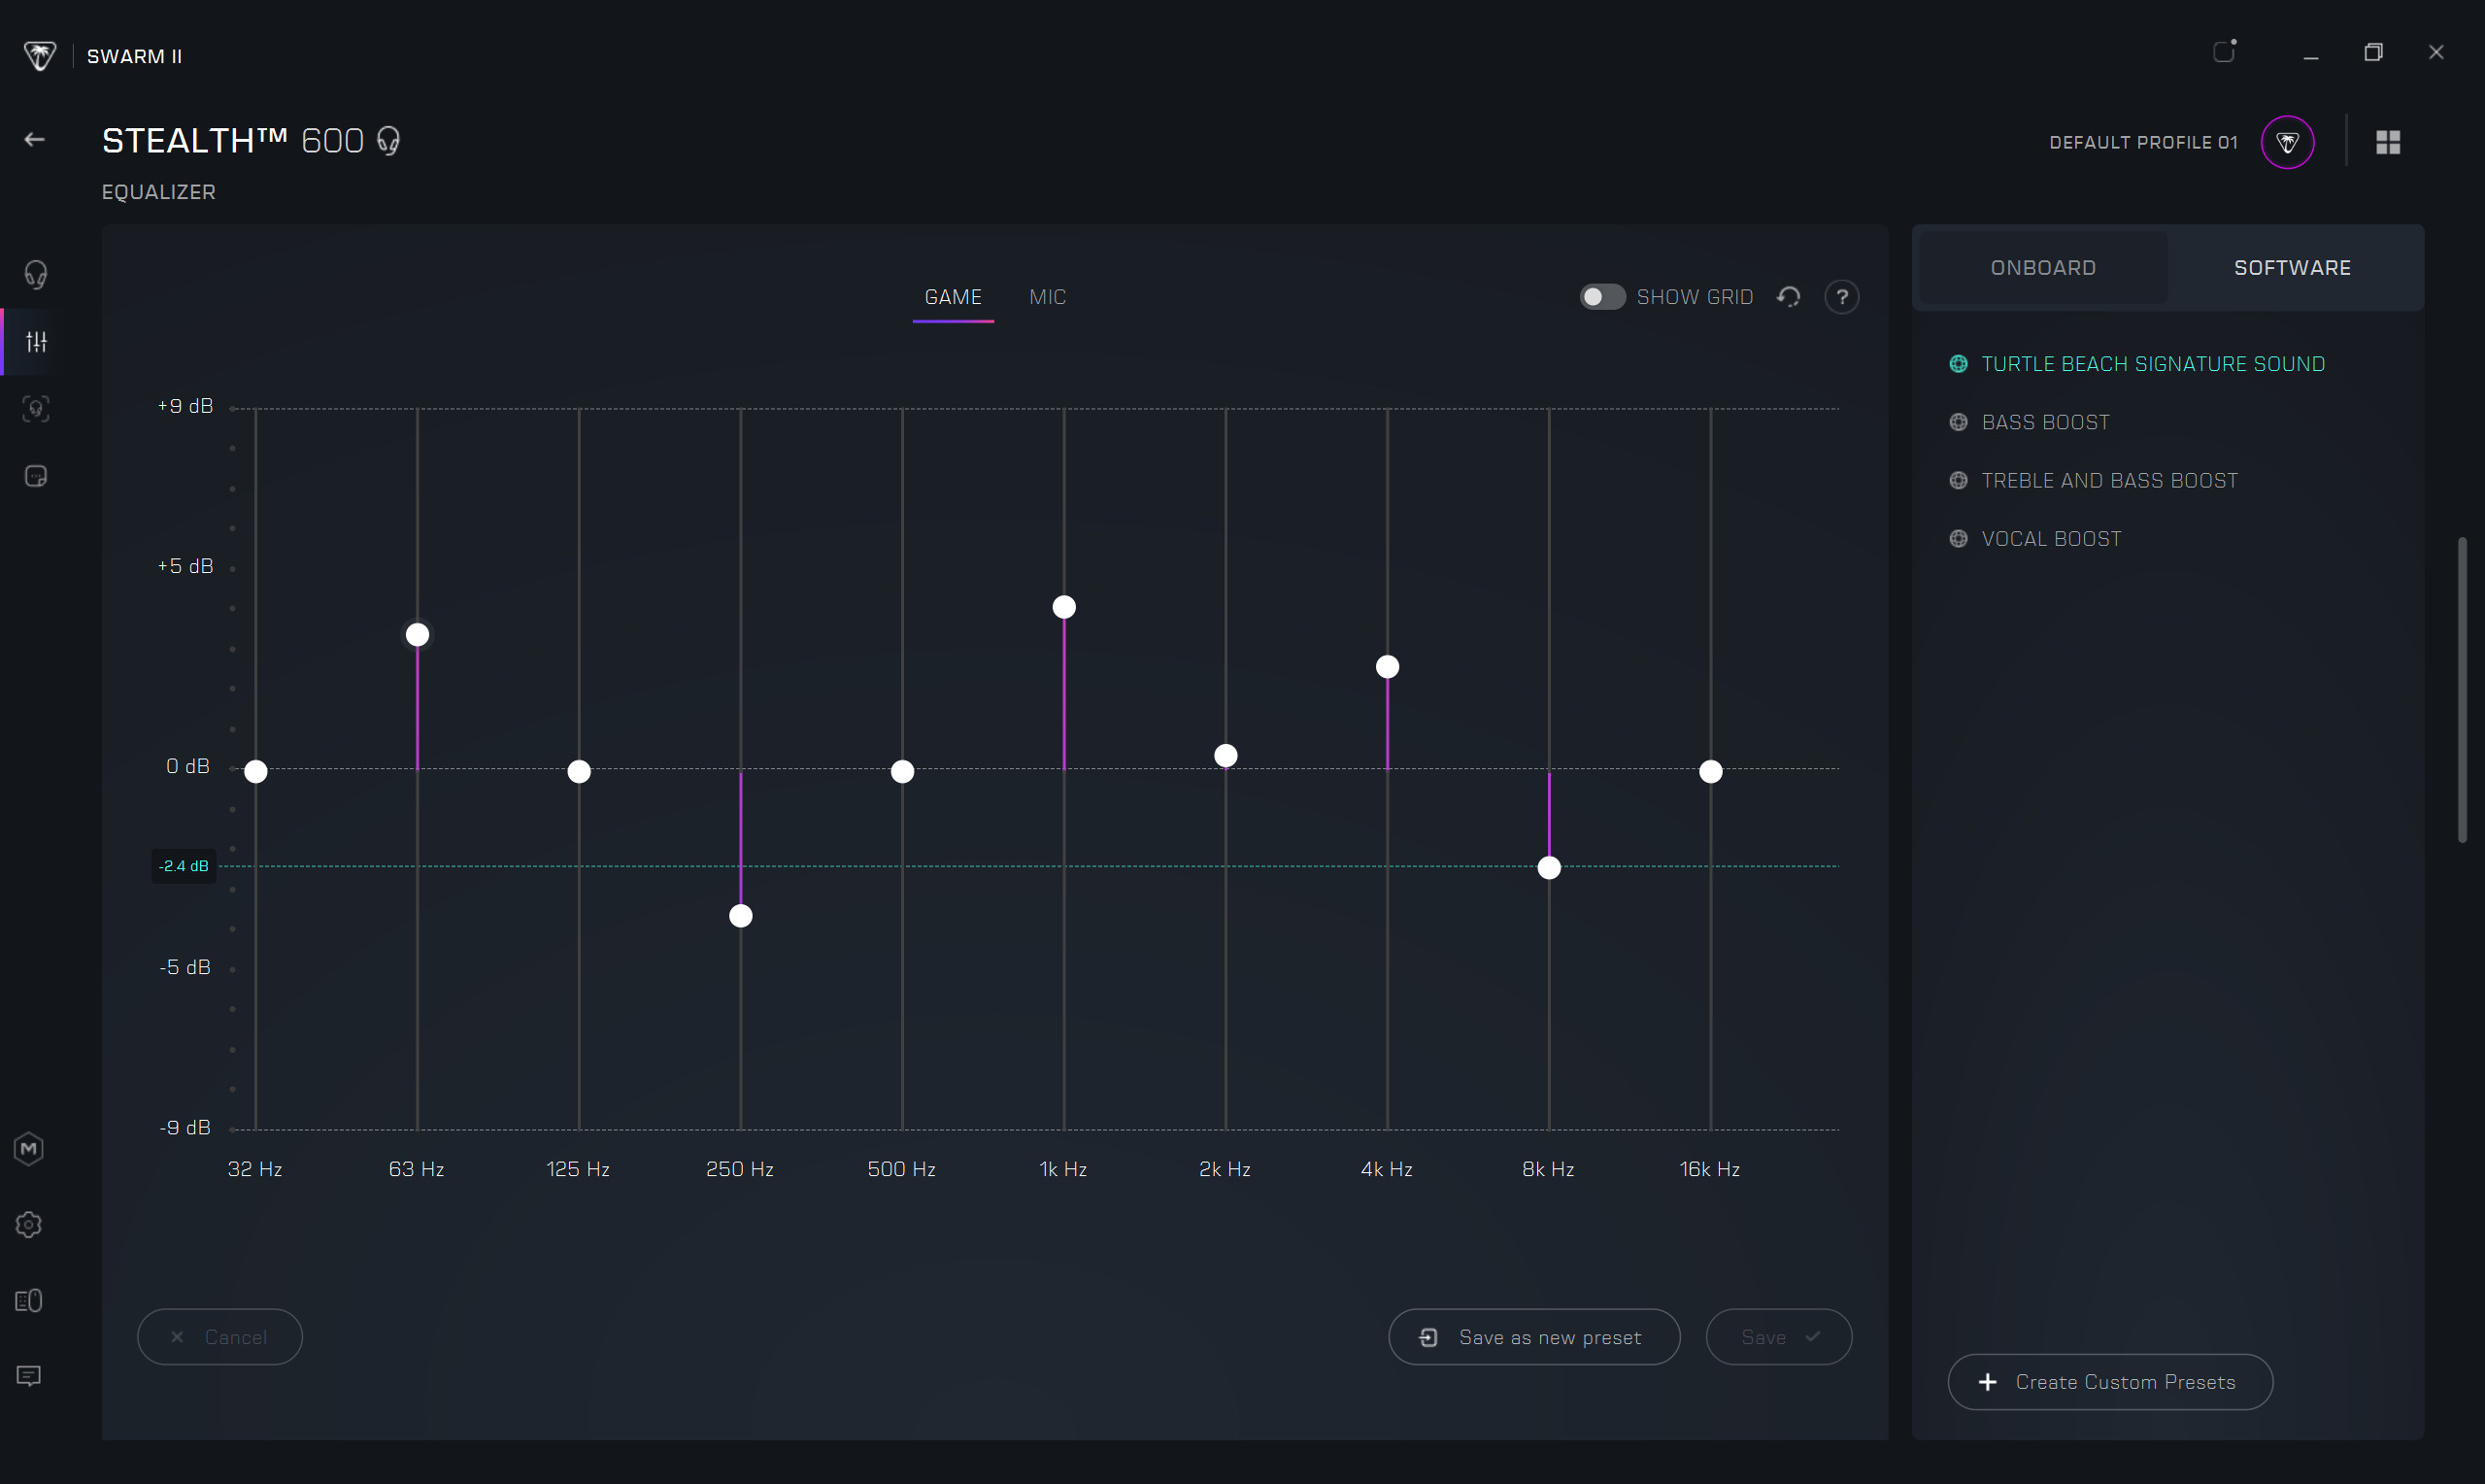
Task: Click the Treble and Bass Boost globe icon
Action: (x=1959, y=481)
